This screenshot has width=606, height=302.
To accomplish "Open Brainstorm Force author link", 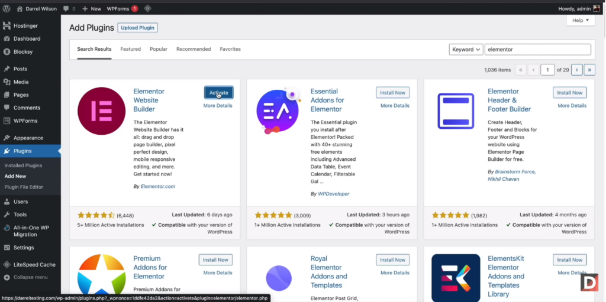I will pyautogui.click(x=515, y=171).
